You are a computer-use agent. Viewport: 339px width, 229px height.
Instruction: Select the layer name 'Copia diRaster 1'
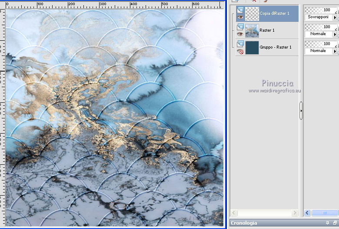(274, 13)
